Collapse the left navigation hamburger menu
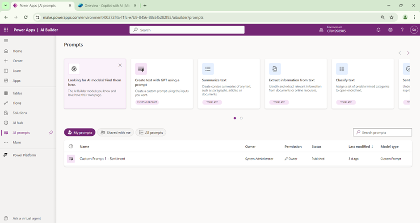420x223 pixels. (6, 41)
